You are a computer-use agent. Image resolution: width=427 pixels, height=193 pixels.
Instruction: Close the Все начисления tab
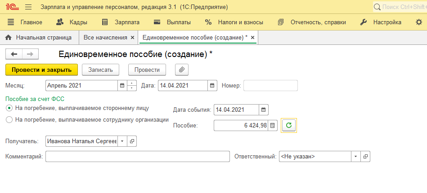coord(132,38)
